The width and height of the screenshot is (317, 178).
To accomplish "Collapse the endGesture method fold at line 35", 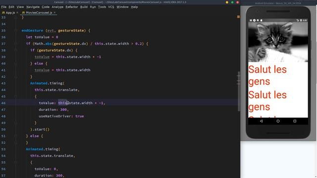I will (16, 31).
